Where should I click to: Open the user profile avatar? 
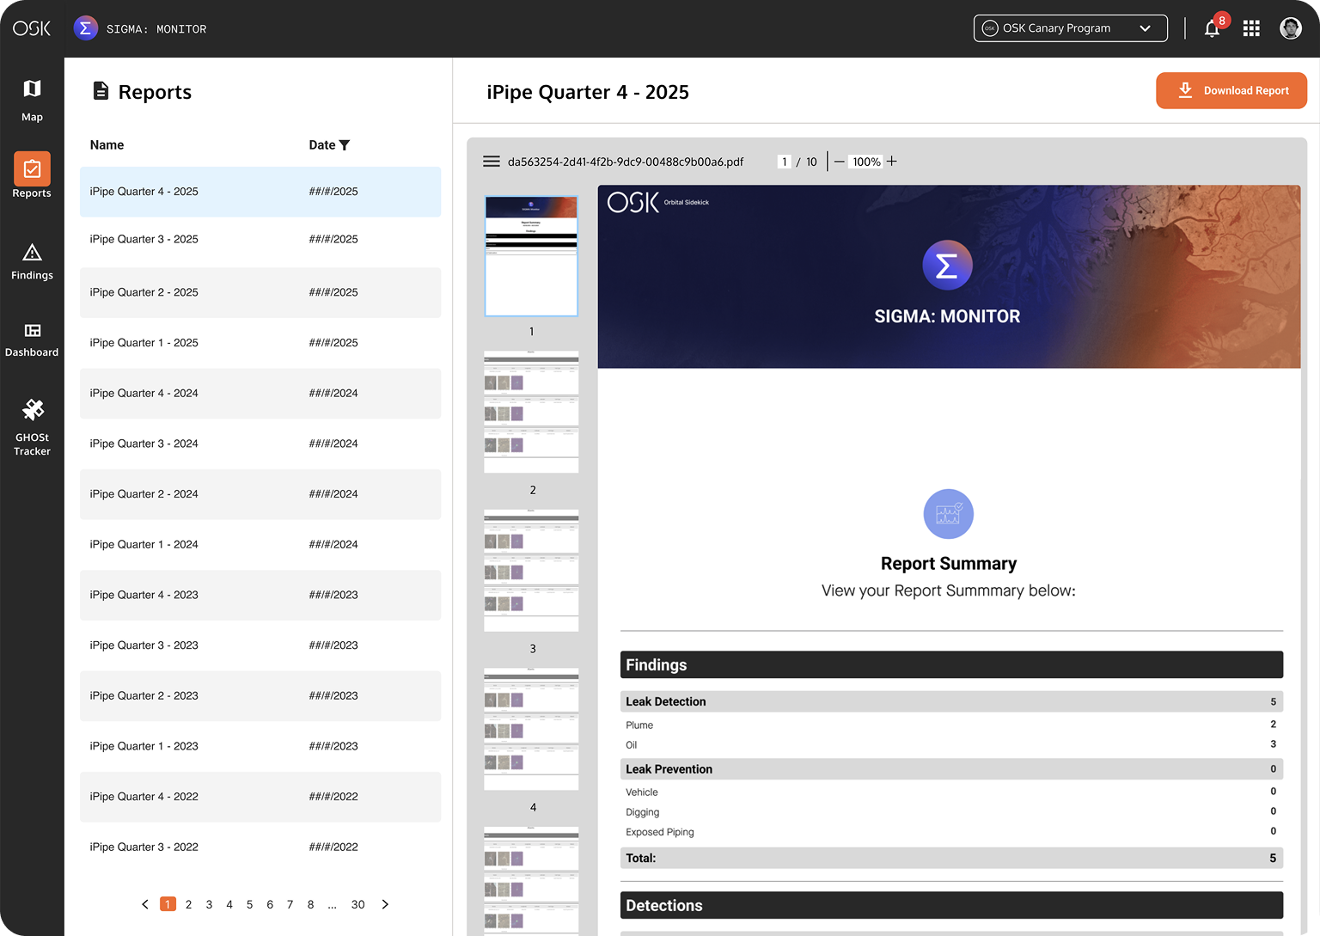tap(1291, 28)
